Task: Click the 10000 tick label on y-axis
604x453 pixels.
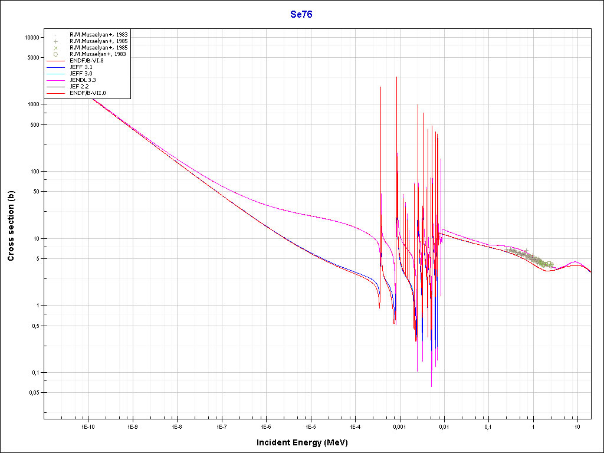Action: click(x=30, y=37)
